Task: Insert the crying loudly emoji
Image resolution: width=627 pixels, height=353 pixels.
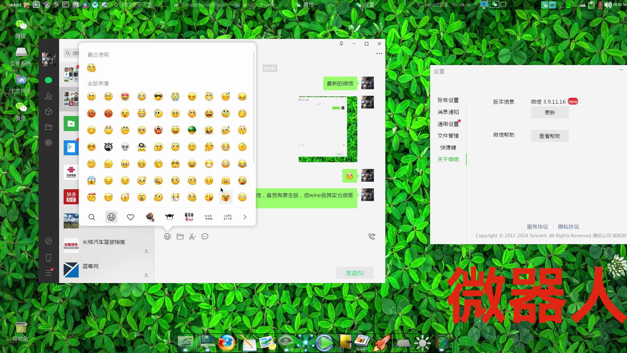Action: tap(175, 96)
